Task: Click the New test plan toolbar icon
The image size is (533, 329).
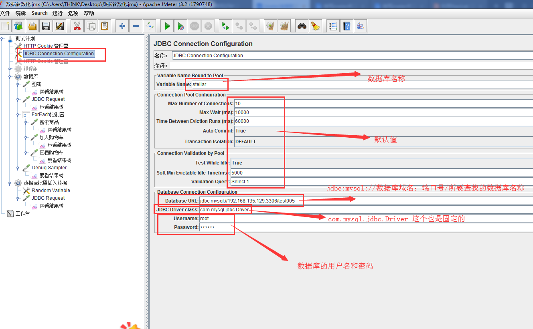Action: pos(5,26)
